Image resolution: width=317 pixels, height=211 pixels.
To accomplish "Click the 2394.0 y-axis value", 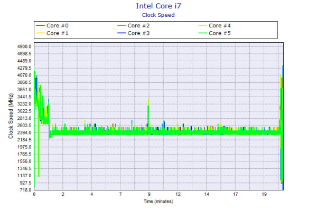I will click(24, 132).
